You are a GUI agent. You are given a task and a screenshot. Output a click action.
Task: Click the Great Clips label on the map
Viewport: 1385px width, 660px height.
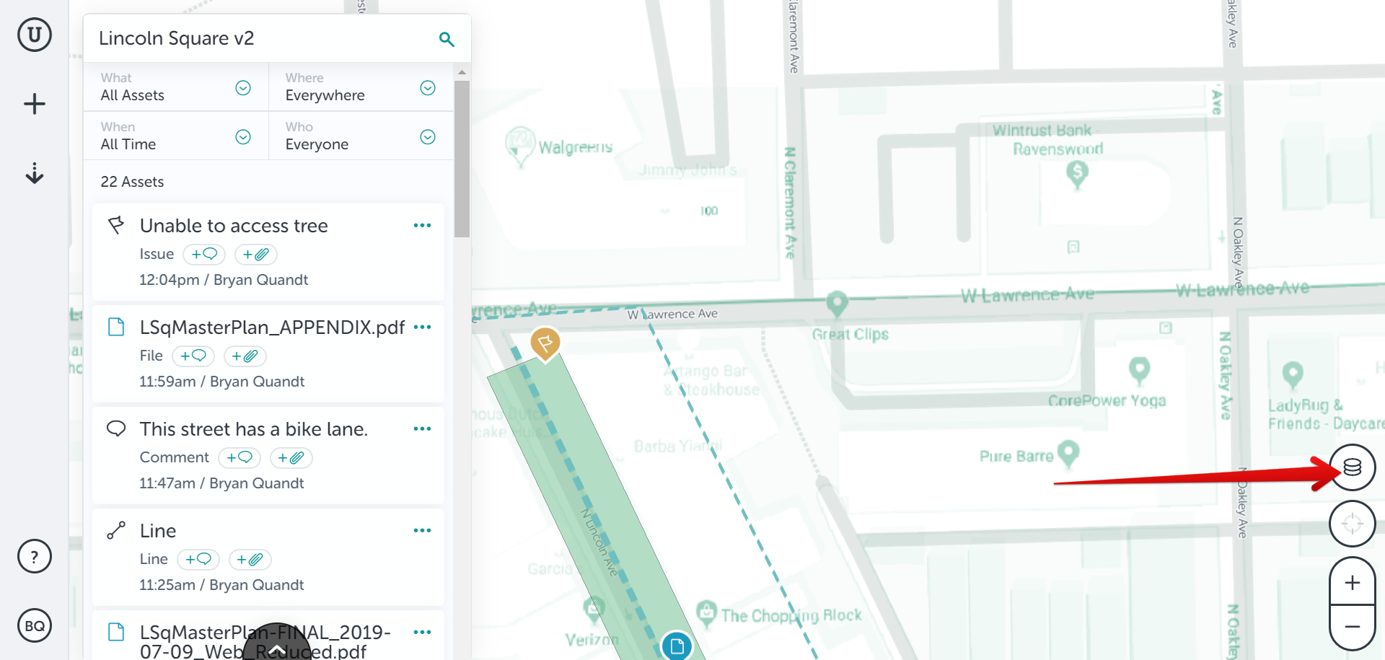point(850,334)
